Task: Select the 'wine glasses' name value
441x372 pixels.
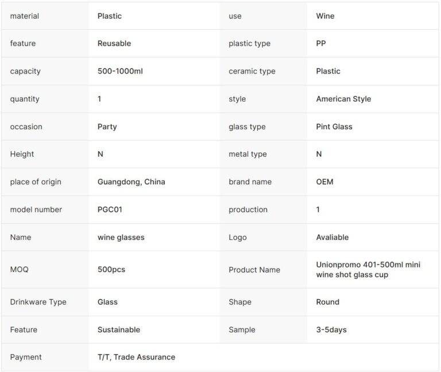Action: [121, 237]
